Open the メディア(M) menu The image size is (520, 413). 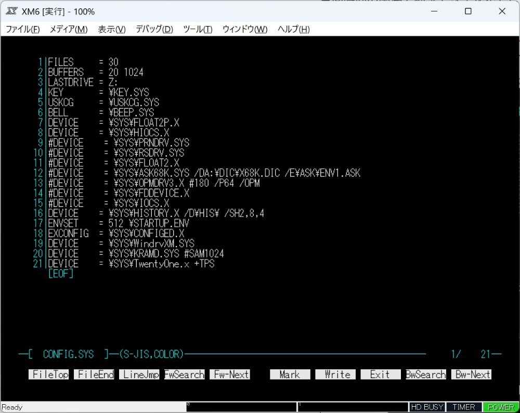[x=68, y=29]
